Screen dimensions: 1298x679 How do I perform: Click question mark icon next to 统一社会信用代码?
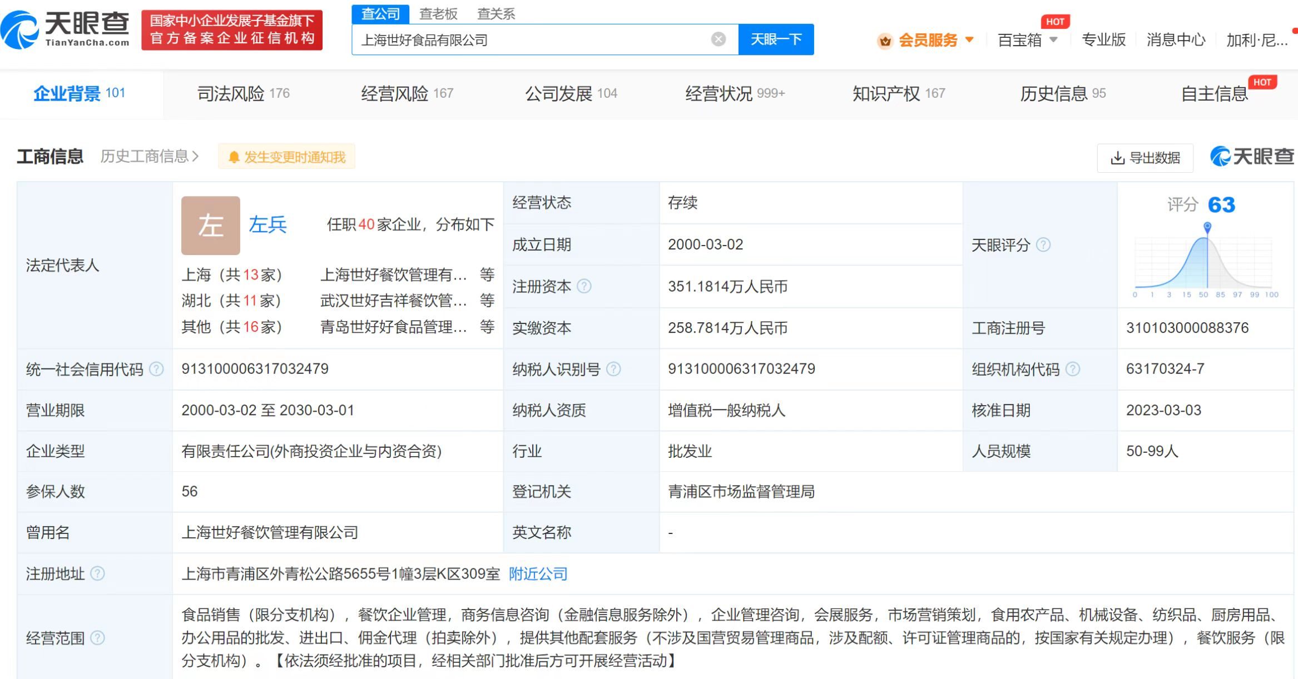(x=157, y=368)
